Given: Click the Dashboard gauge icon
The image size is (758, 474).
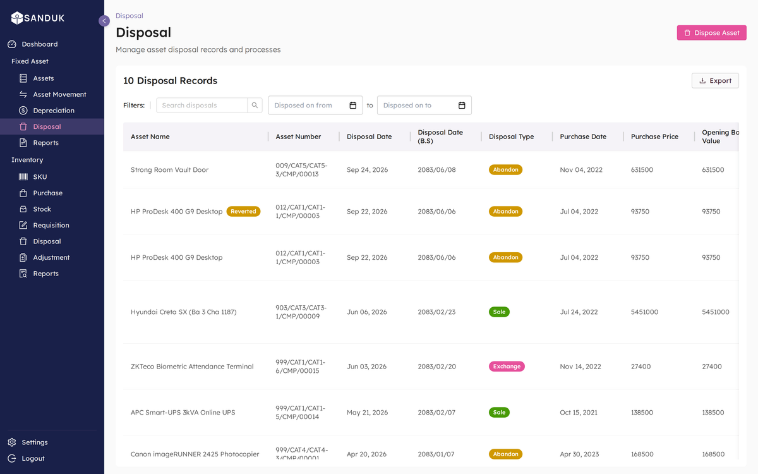Looking at the screenshot, I should [12, 44].
